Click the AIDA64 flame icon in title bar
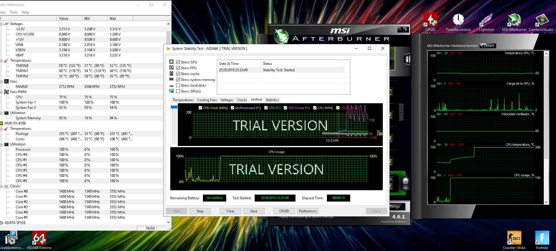The width and height of the screenshot is (556, 251). click(x=168, y=48)
